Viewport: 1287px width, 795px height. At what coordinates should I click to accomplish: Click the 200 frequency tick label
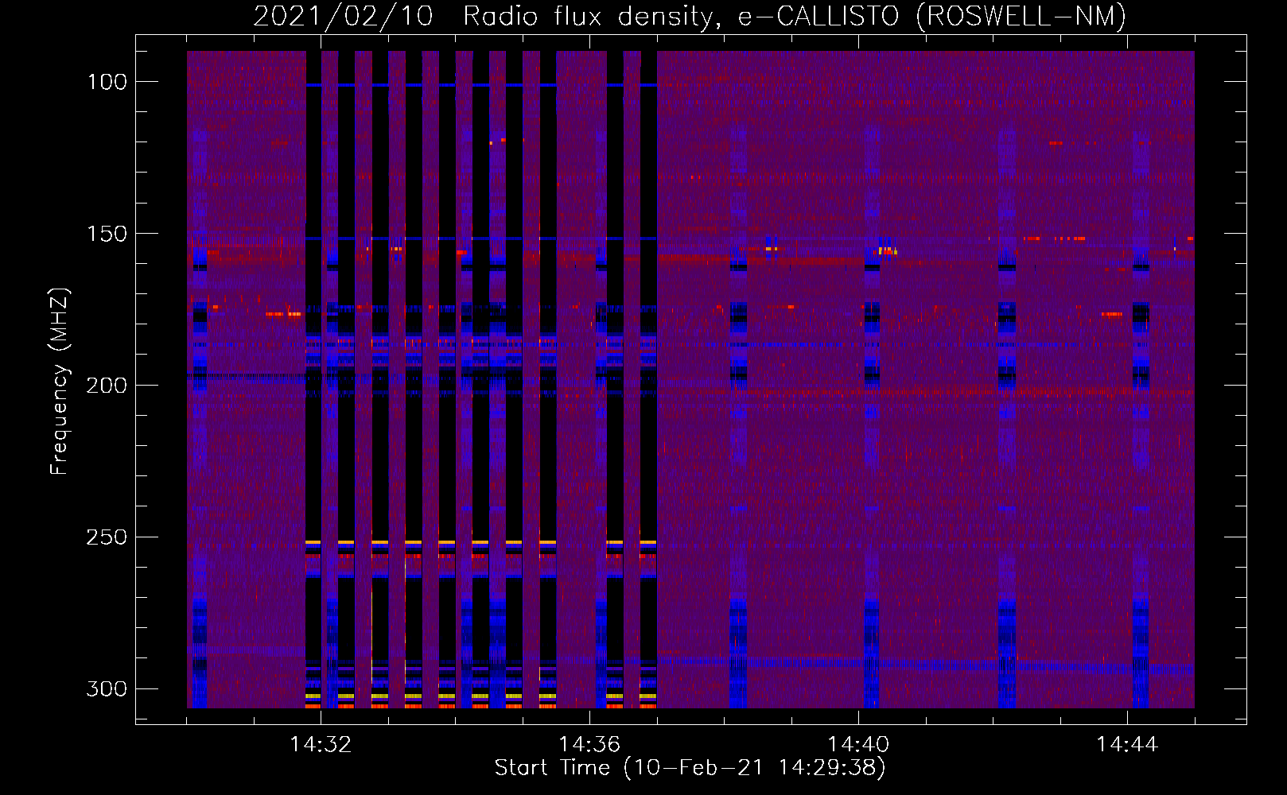tap(107, 386)
